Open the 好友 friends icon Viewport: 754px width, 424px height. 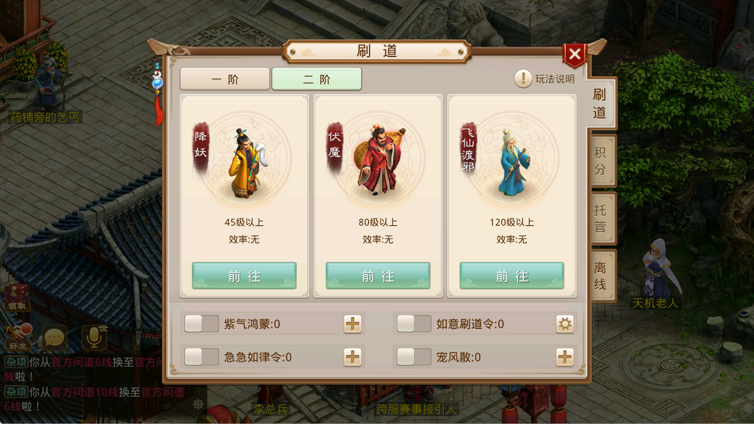tap(18, 337)
